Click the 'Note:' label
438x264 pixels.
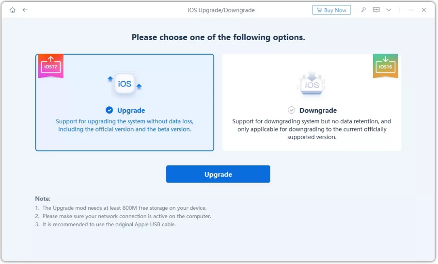[43, 199]
